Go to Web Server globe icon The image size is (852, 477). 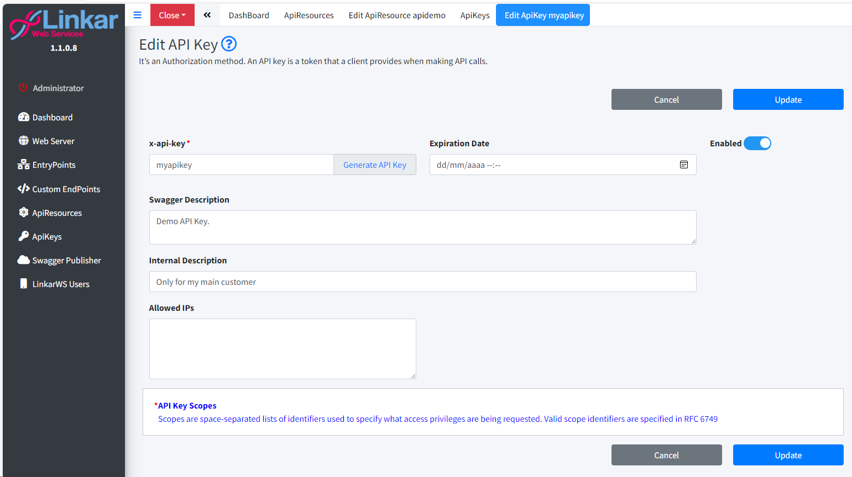pyautogui.click(x=23, y=141)
